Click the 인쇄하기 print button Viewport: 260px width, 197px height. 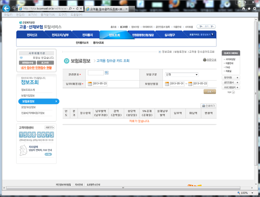208,106
